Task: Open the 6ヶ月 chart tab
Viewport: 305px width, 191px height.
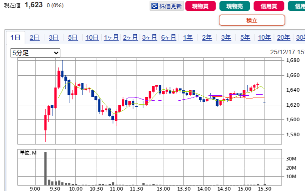Action: [169, 38]
